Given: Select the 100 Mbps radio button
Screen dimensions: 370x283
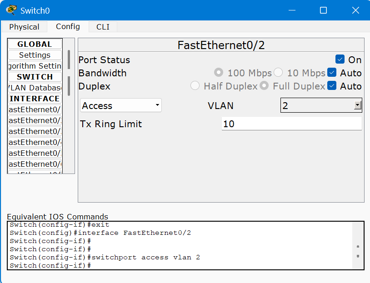Looking at the screenshot, I should pos(219,73).
